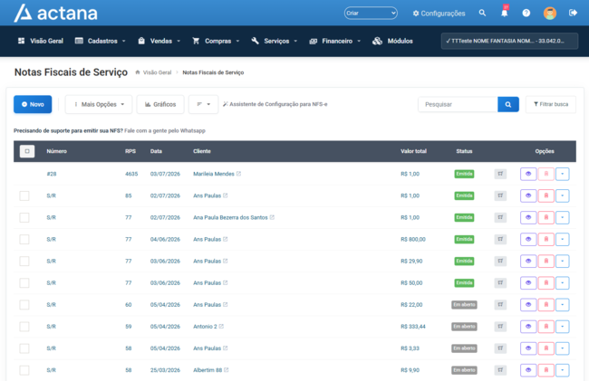Open Assistente de Configuração para NFS-e link
Image resolution: width=589 pixels, height=381 pixels.
(x=275, y=104)
